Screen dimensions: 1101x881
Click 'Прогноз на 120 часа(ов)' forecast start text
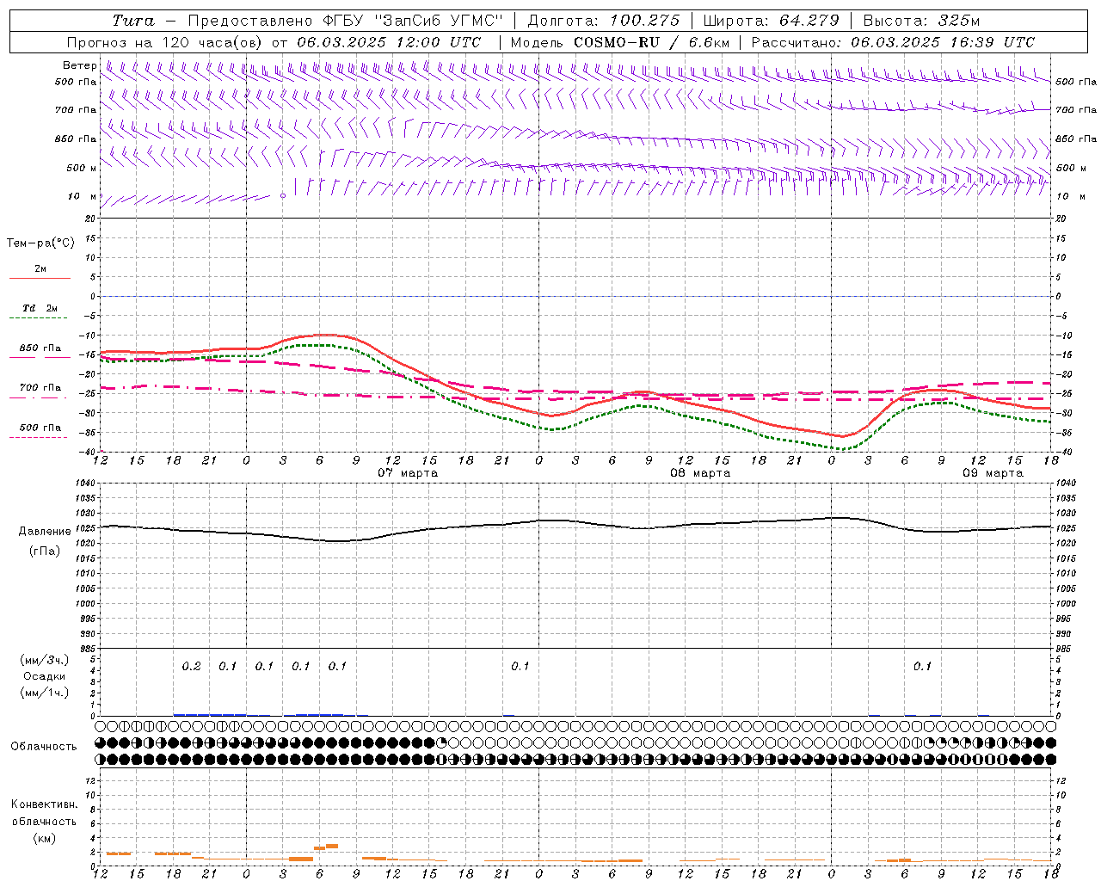pos(166,42)
